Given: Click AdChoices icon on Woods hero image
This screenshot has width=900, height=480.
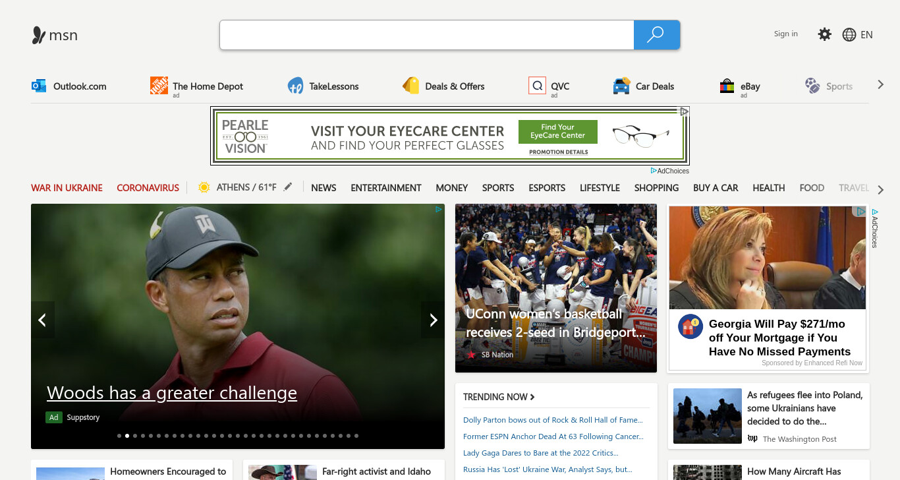Looking at the screenshot, I should pyautogui.click(x=438, y=210).
